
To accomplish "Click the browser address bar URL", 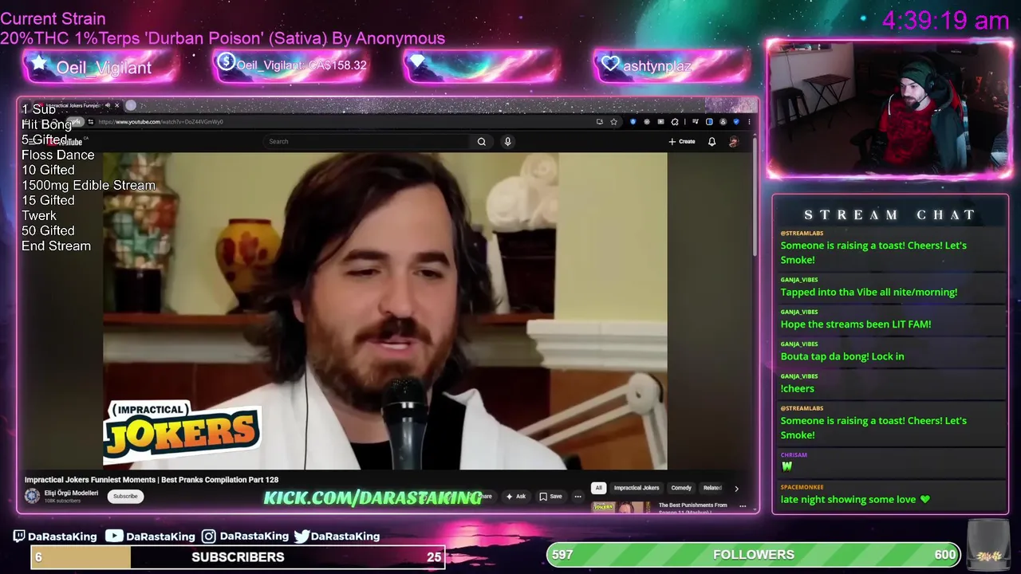I will pos(160,122).
